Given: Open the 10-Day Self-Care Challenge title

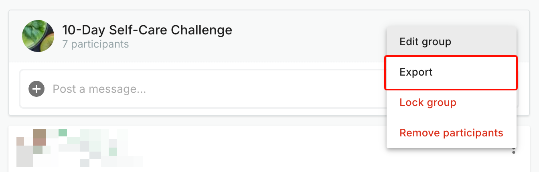Looking at the screenshot, I should pos(147,30).
